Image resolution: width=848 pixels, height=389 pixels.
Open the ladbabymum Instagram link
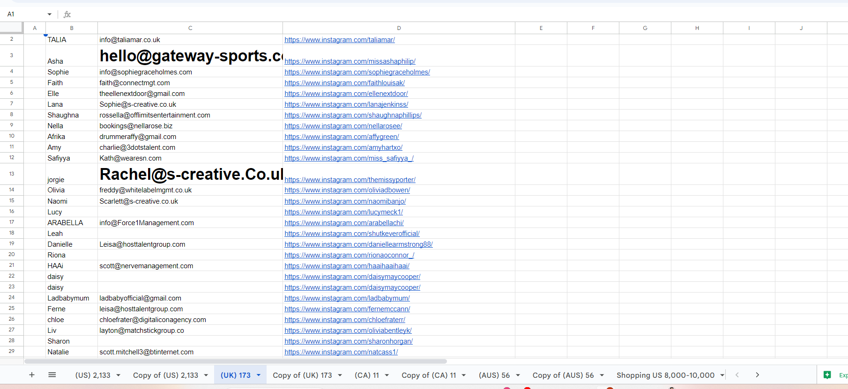click(347, 298)
